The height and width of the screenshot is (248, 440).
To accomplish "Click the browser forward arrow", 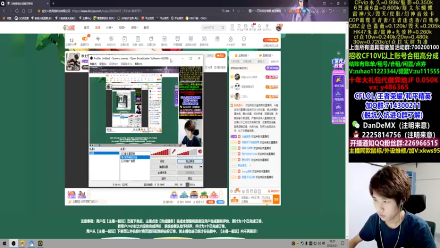I will click(x=10, y=11).
